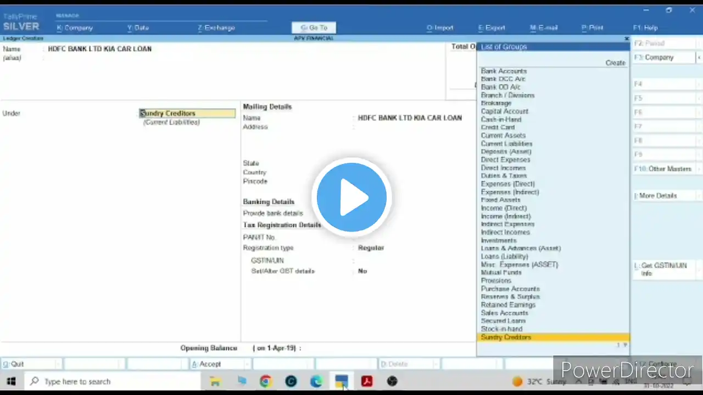Open the Y: Data menu
Image resolution: width=703 pixels, height=395 pixels.
(x=138, y=27)
